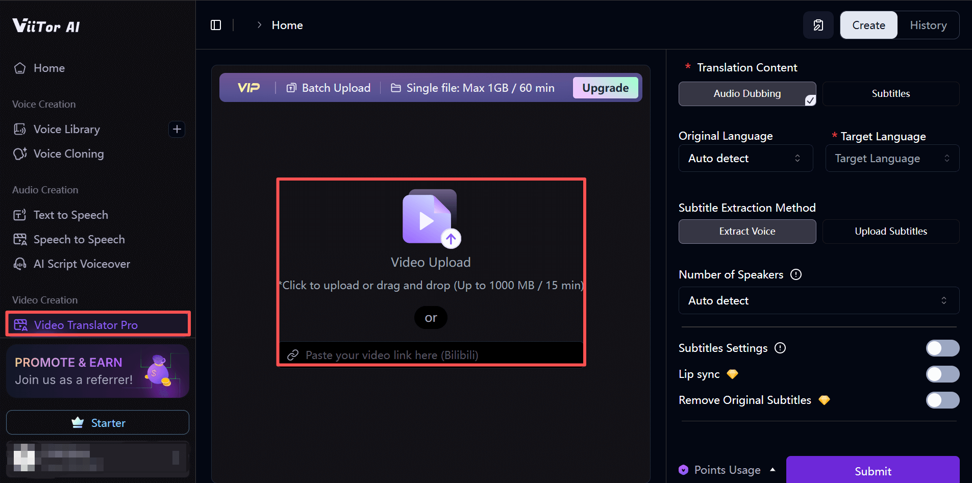Switch to the History tab
Screen dimensions: 972x483
pos(928,25)
